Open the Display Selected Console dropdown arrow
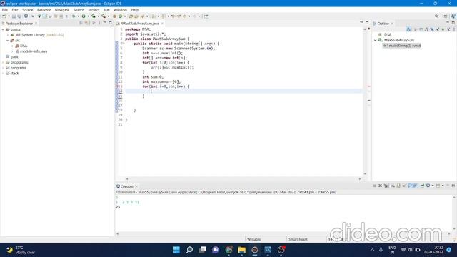457x257 pixels. (x=433, y=186)
